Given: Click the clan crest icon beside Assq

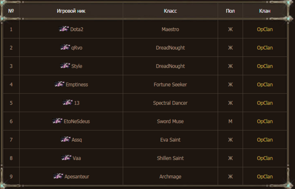Looking at the screenshot, I should 65,139.
